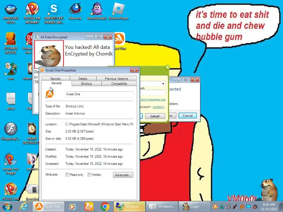Image resolution: width=283 pixels, height=212 pixels.
Task: Open Internet Explorer from the taskbar
Action: click(24, 206)
